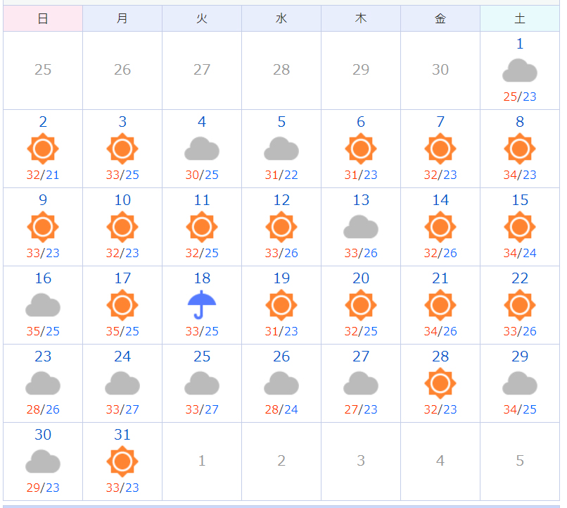Click the 35/25 temperature on day 16
The width and height of the screenshot is (567, 508).
43,331
